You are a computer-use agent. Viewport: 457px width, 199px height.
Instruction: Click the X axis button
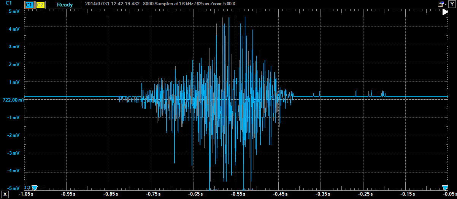point(5,194)
